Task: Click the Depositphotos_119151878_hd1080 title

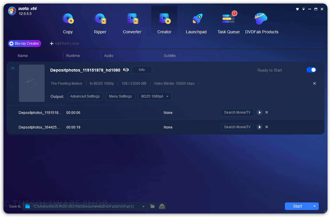Action: pyautogui.click(x=85, y=70)
